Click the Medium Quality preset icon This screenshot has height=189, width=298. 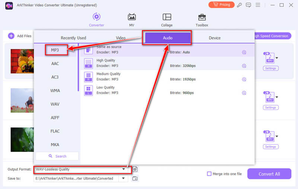pos(88,77)
